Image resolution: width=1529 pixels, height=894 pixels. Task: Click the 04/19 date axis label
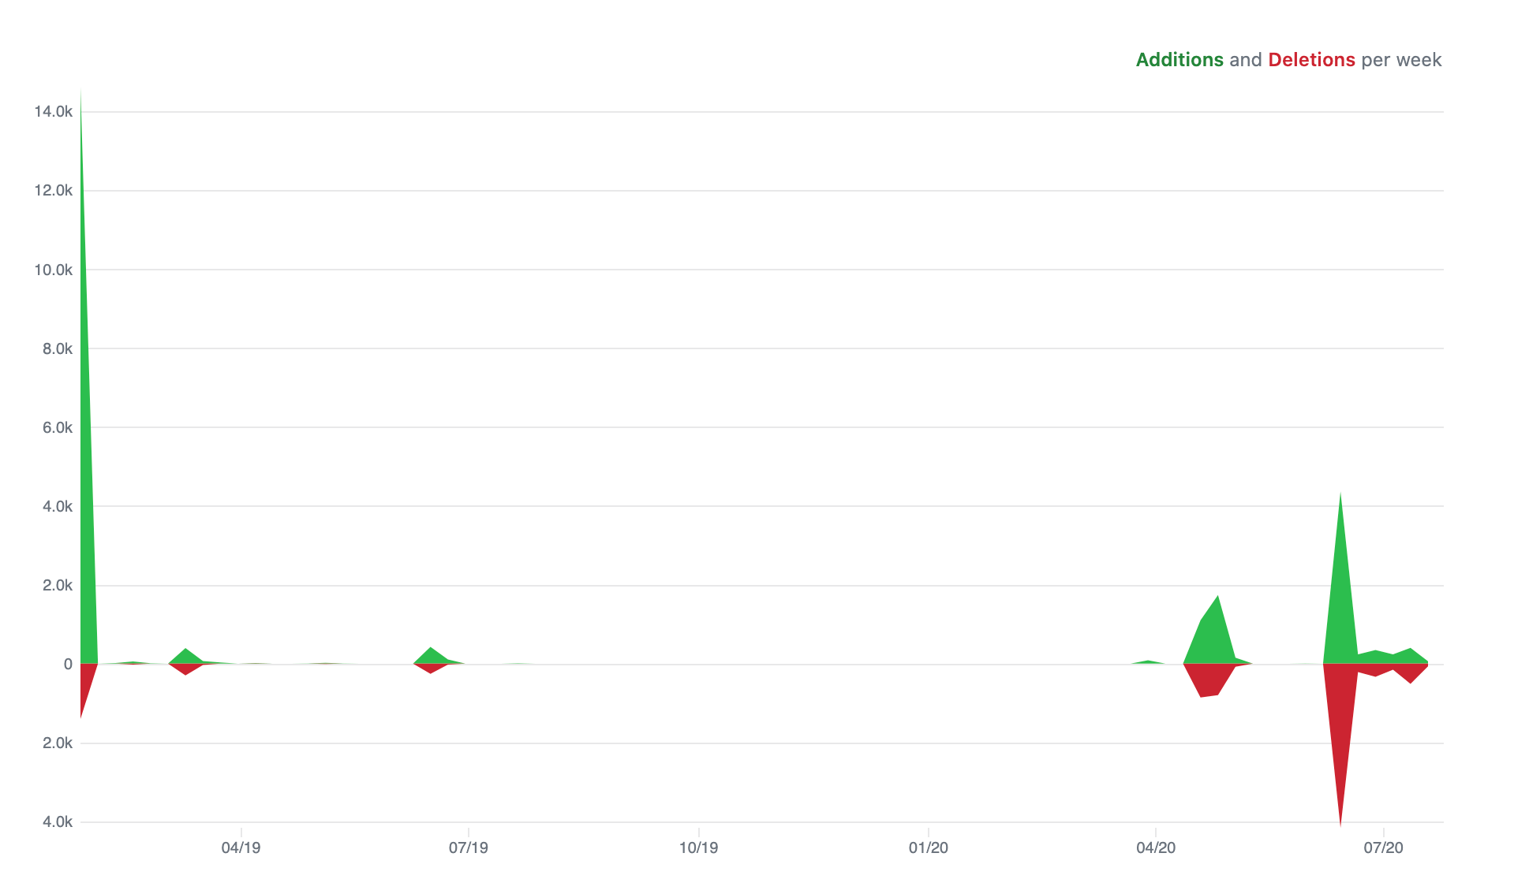click(x=241, y=847)
